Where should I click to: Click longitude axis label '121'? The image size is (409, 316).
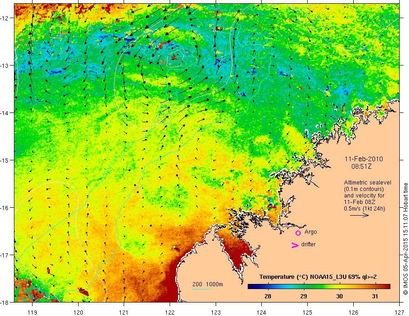[x=124, y=312]
